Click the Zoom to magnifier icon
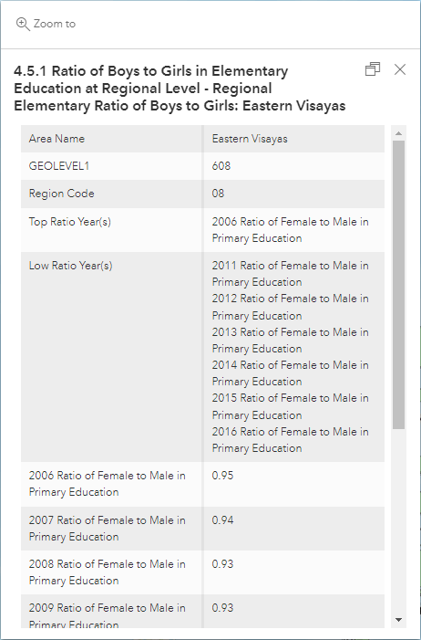 (23, 24)
